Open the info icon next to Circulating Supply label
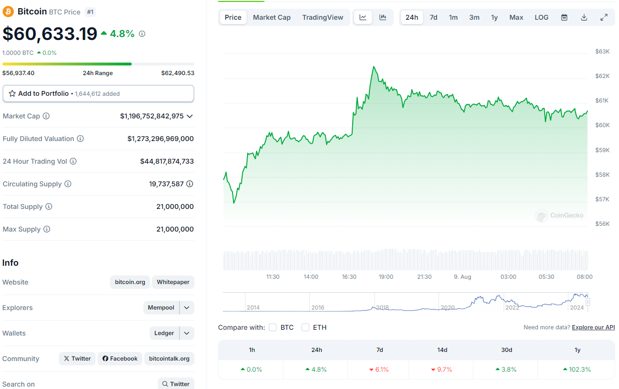 click(68, 184)
